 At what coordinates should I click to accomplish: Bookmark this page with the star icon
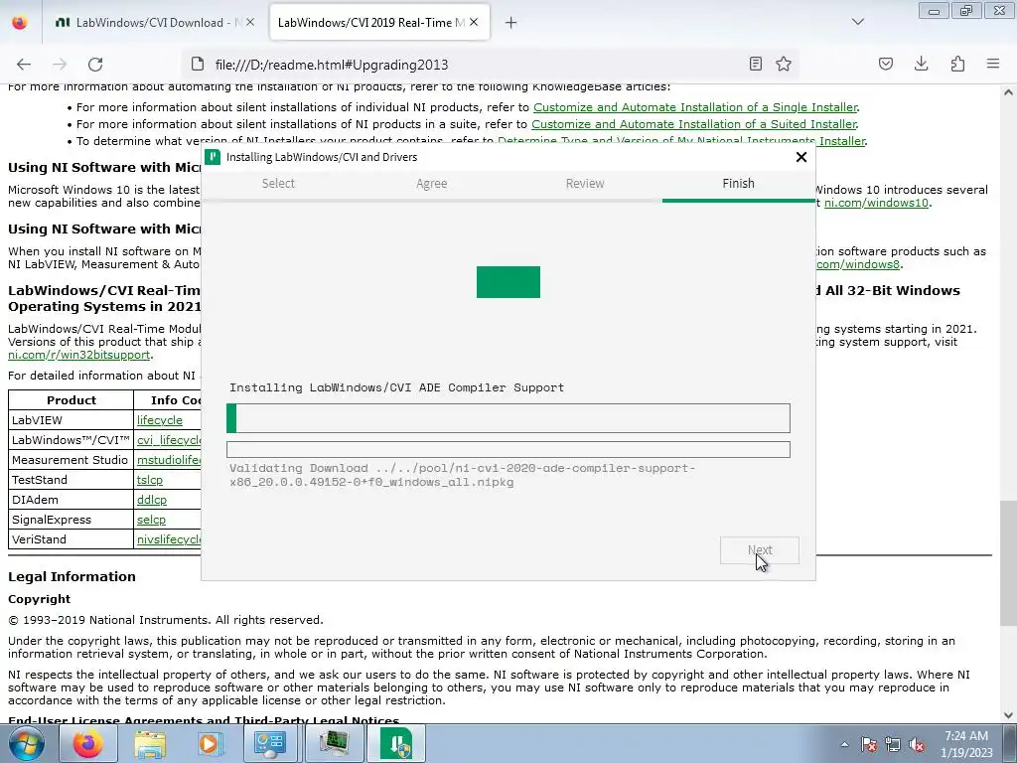pyautogui.click(x=784, y=64)
